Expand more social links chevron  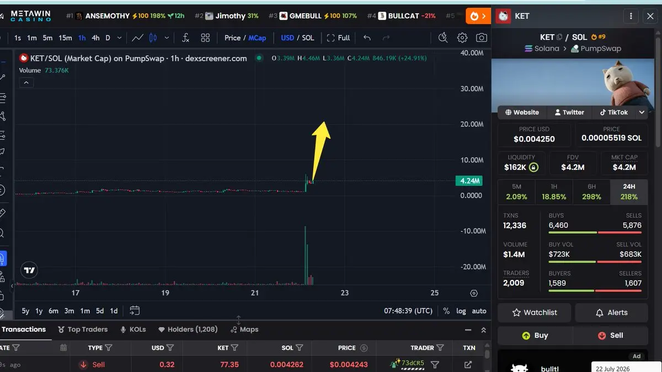coord(642,112)
